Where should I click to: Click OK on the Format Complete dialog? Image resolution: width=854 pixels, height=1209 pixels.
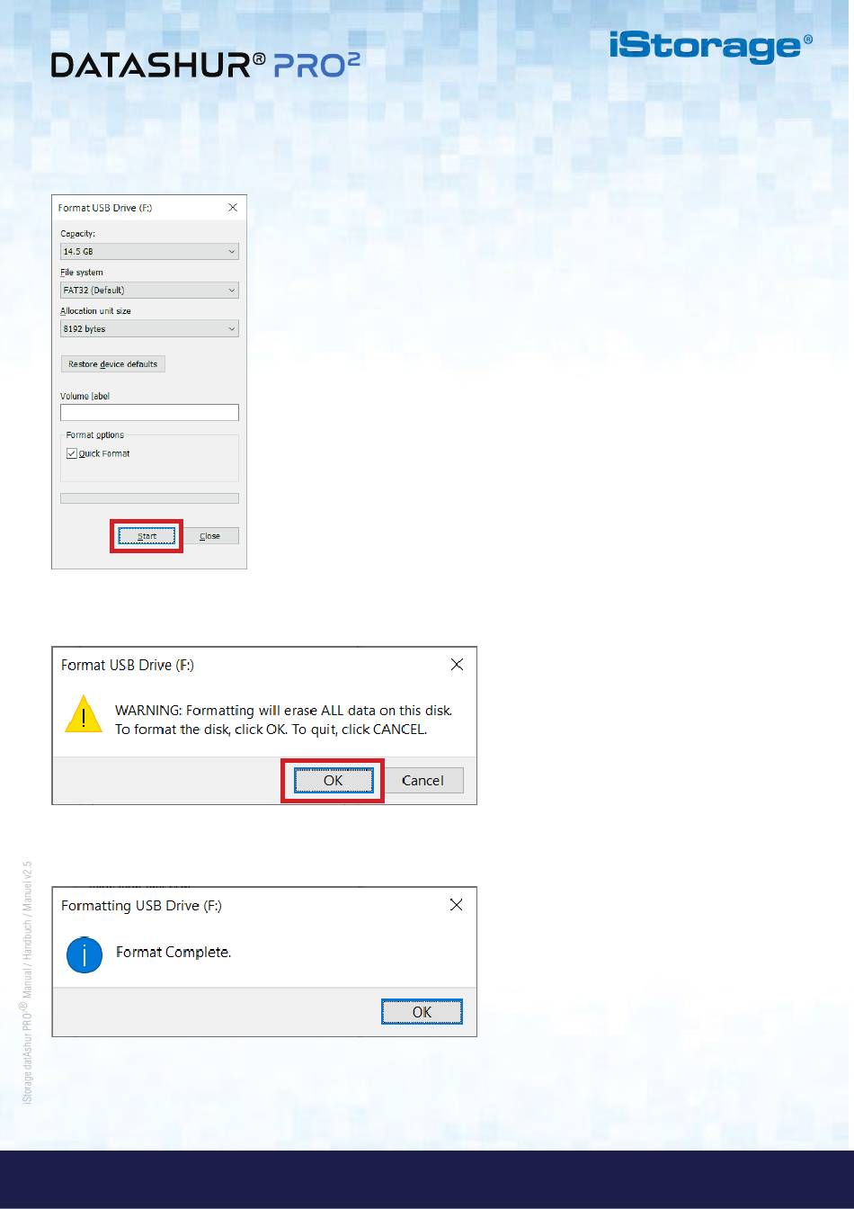pos(422,1012)
